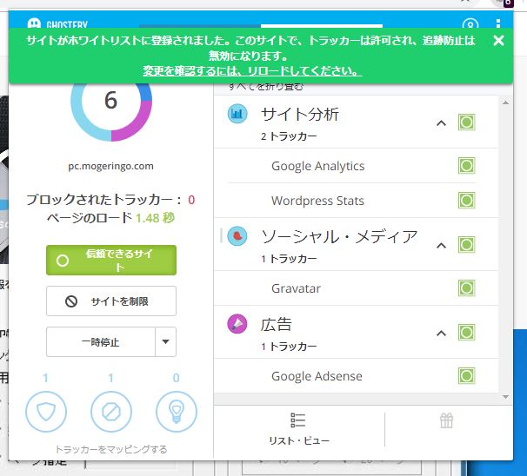Click the サイトを制限 restrict site button
This screenshot has height=476, width=527.
[x=111, y=301]
